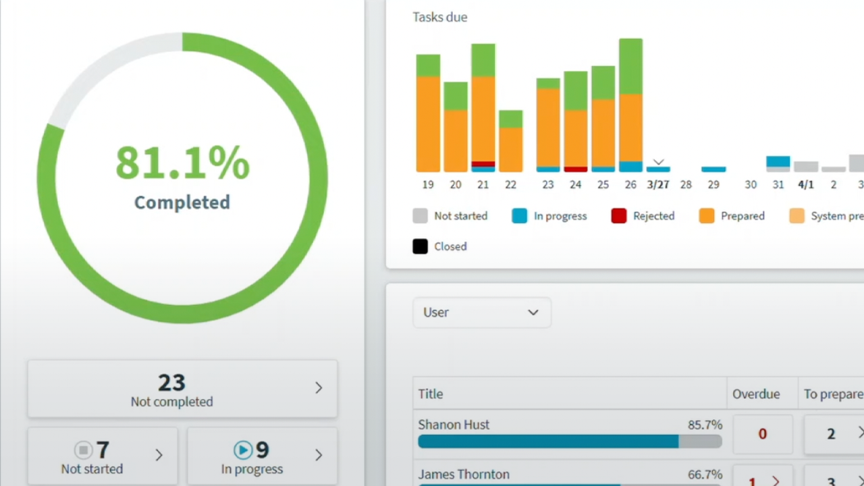Expand chevron on the Not completed card

tap(319, 387)
